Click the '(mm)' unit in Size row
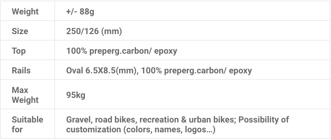This screenshot has width=331, height=140. pos(111,31)
